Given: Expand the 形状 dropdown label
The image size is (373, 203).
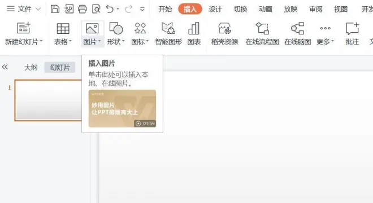Looking at the screenshot, I should 116,42.
